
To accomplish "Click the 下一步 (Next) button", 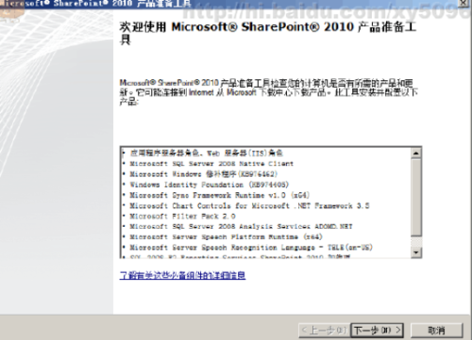I will point(377,331).
